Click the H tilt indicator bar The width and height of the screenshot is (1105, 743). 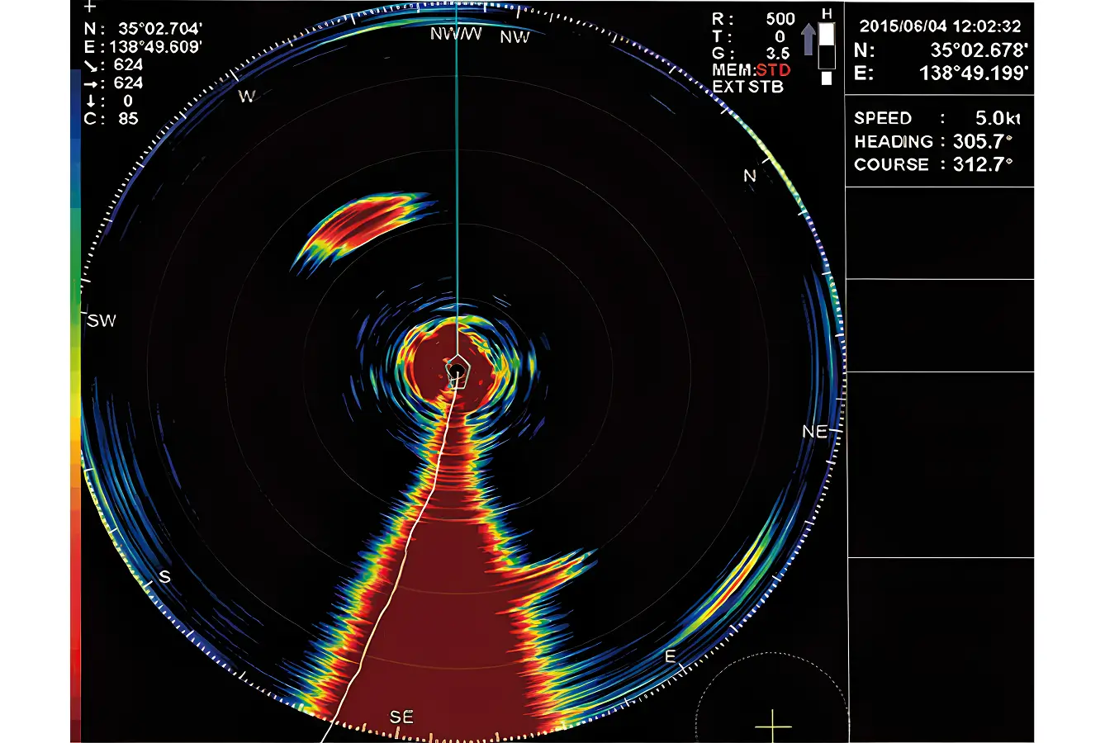(827, 47)
